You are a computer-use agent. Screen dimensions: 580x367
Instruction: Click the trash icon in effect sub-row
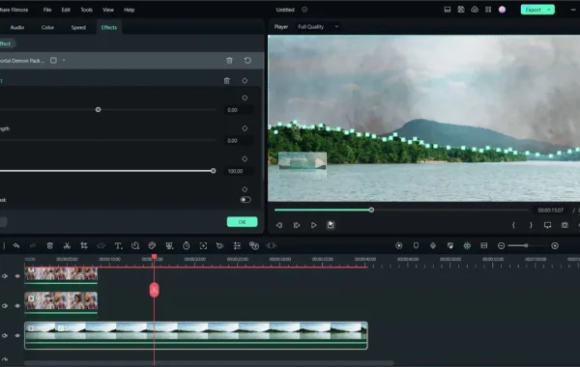[x=227, y=81]
